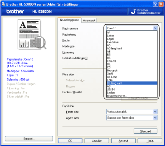Switch to the Avanceret tab

(x=89, y=21)
